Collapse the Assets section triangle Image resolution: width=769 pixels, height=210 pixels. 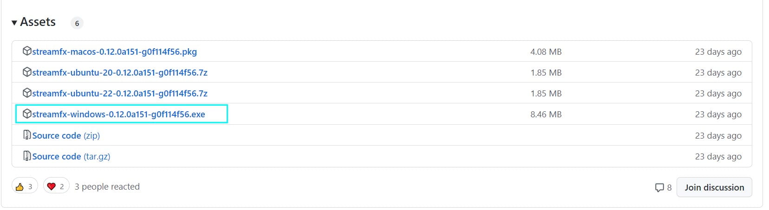[14, 23]
